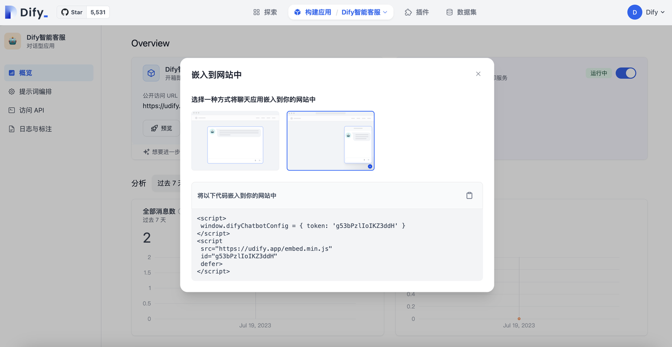Click the Dify智能客服 robot app icon
The image size is (672, 347).
[x=13, y=41]
